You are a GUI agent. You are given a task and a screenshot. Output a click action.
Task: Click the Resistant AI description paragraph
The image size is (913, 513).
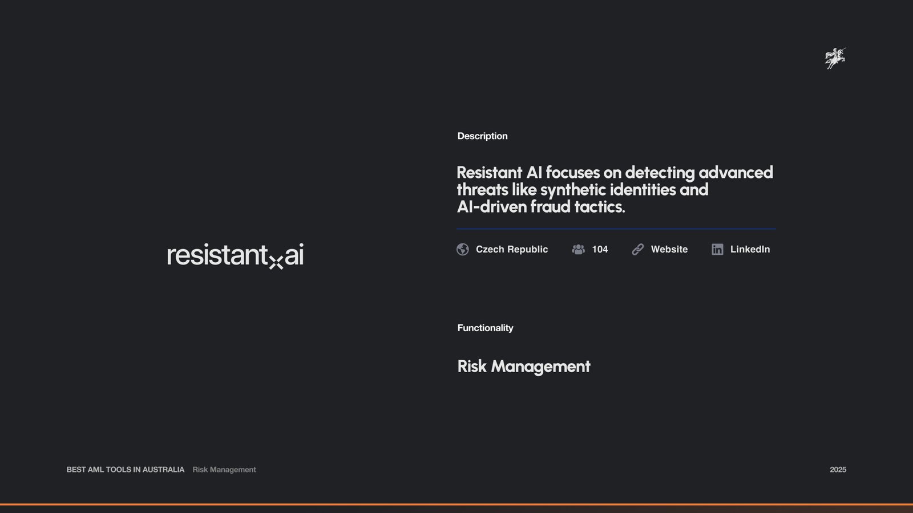point(615,189)
